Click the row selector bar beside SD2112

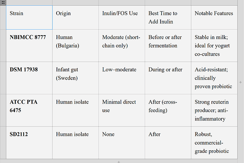3,143
